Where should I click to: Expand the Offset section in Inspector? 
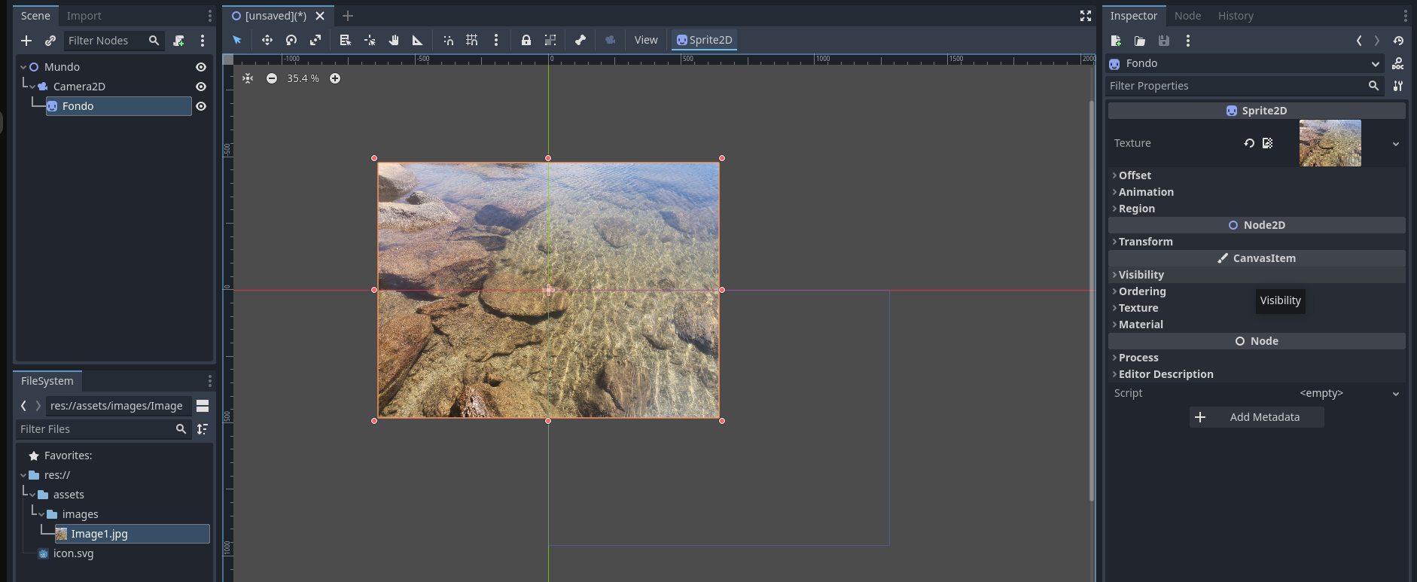tap(1135, 175)
